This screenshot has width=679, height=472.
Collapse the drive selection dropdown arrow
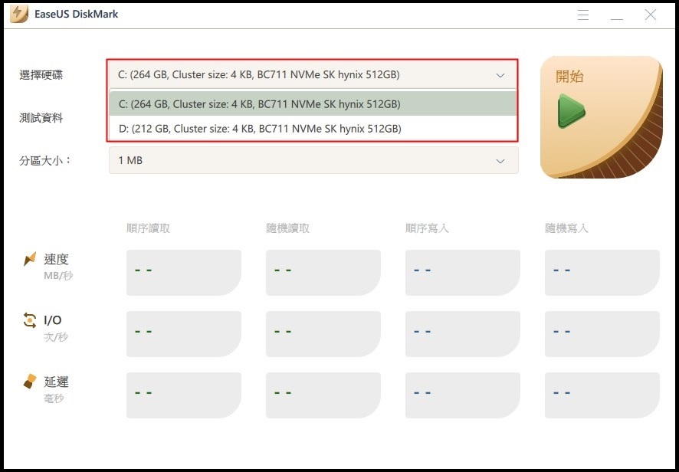coord(500,75)
